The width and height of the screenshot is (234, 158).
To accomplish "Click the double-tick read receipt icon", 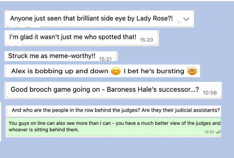I will pos(218,132).
